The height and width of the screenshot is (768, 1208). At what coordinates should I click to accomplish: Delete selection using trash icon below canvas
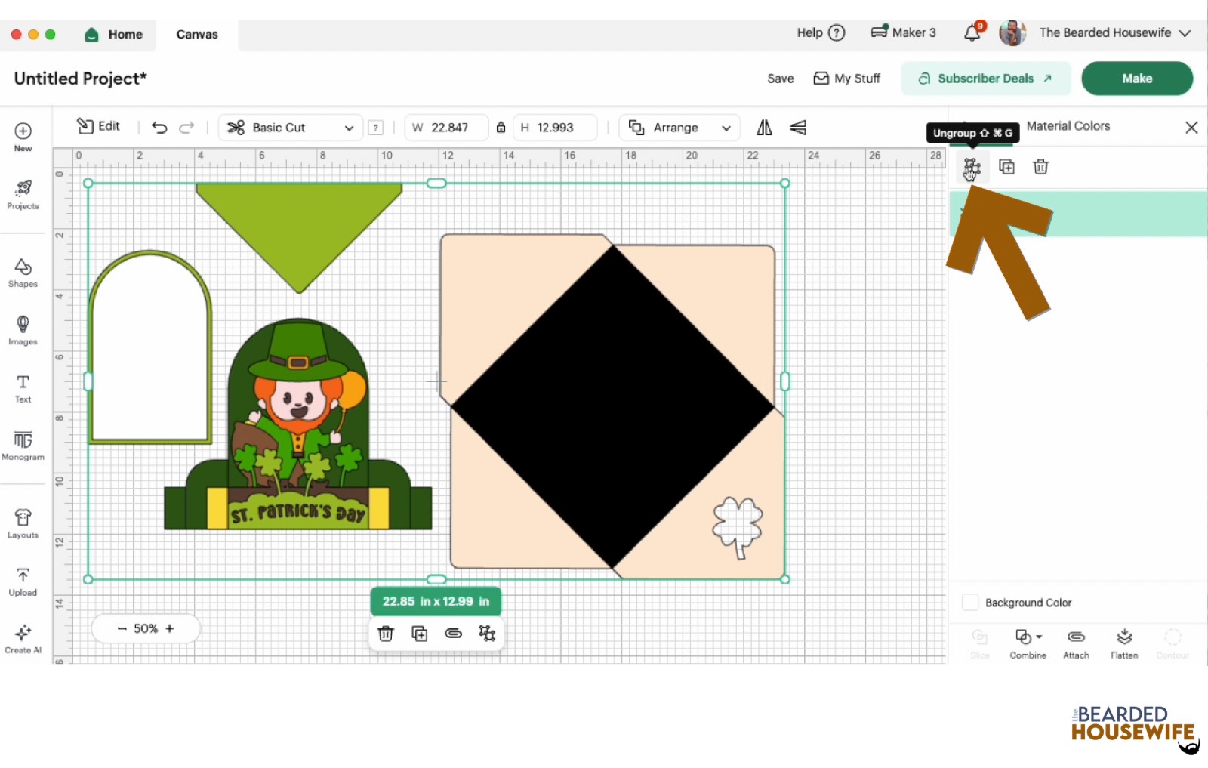[x=385, y=634]
